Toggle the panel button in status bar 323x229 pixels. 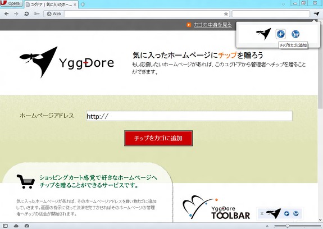[x=5, y=226]
